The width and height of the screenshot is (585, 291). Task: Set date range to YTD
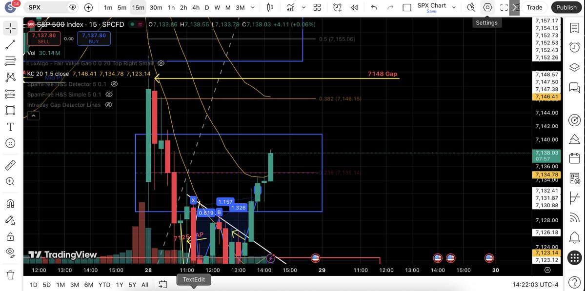pyautogui.click(x=104, y=285)
